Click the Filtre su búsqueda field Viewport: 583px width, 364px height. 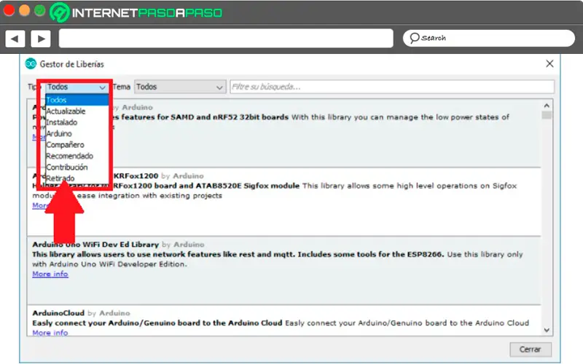tap(392, 87)
